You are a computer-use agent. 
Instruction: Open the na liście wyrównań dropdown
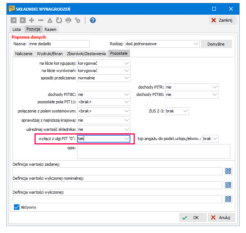pyautogui.click(x=127, y=71)
